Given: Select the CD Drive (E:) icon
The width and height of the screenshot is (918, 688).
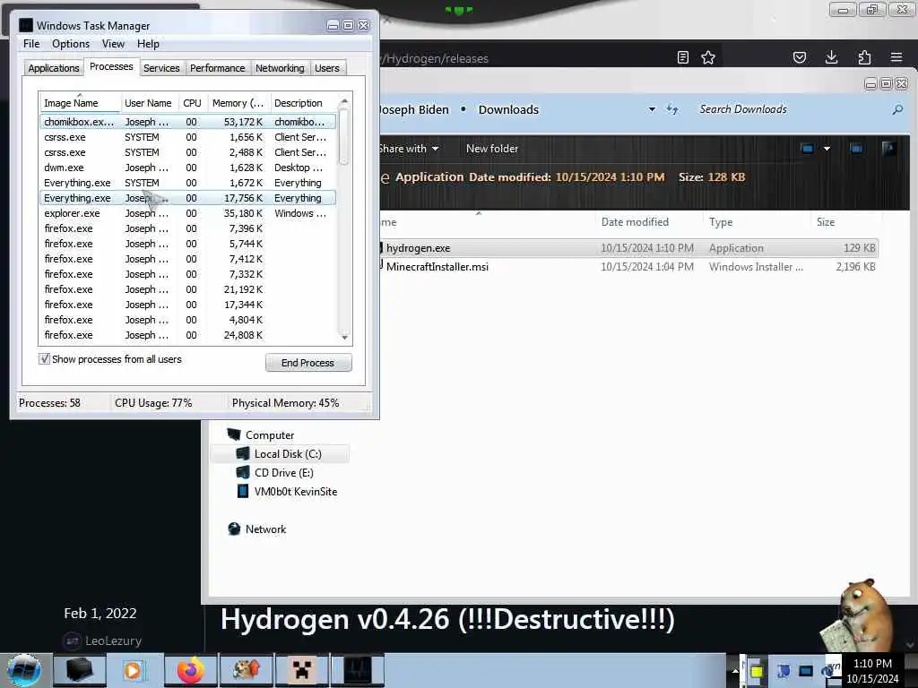Looking at the screenshot, I should (x=243, y=472).
